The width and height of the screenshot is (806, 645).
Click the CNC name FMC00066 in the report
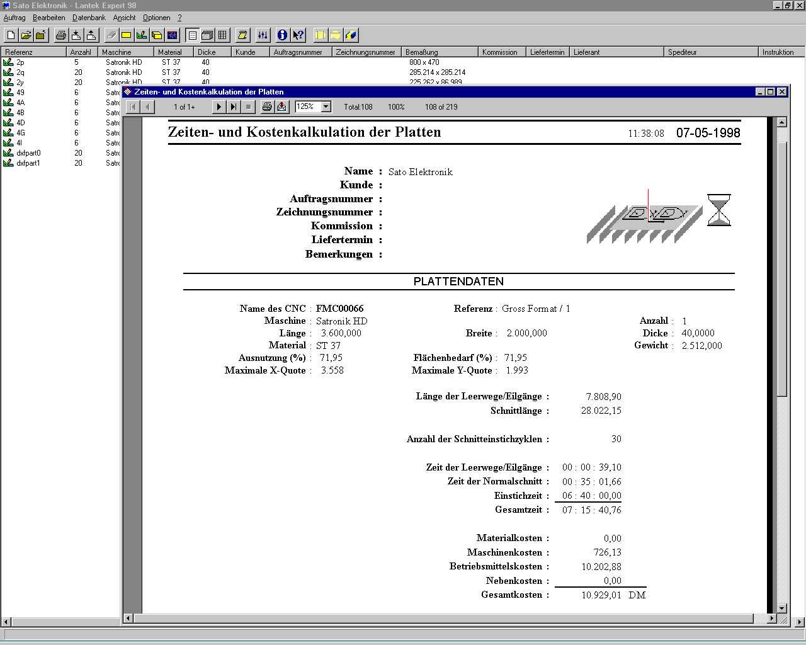(339, 309)
